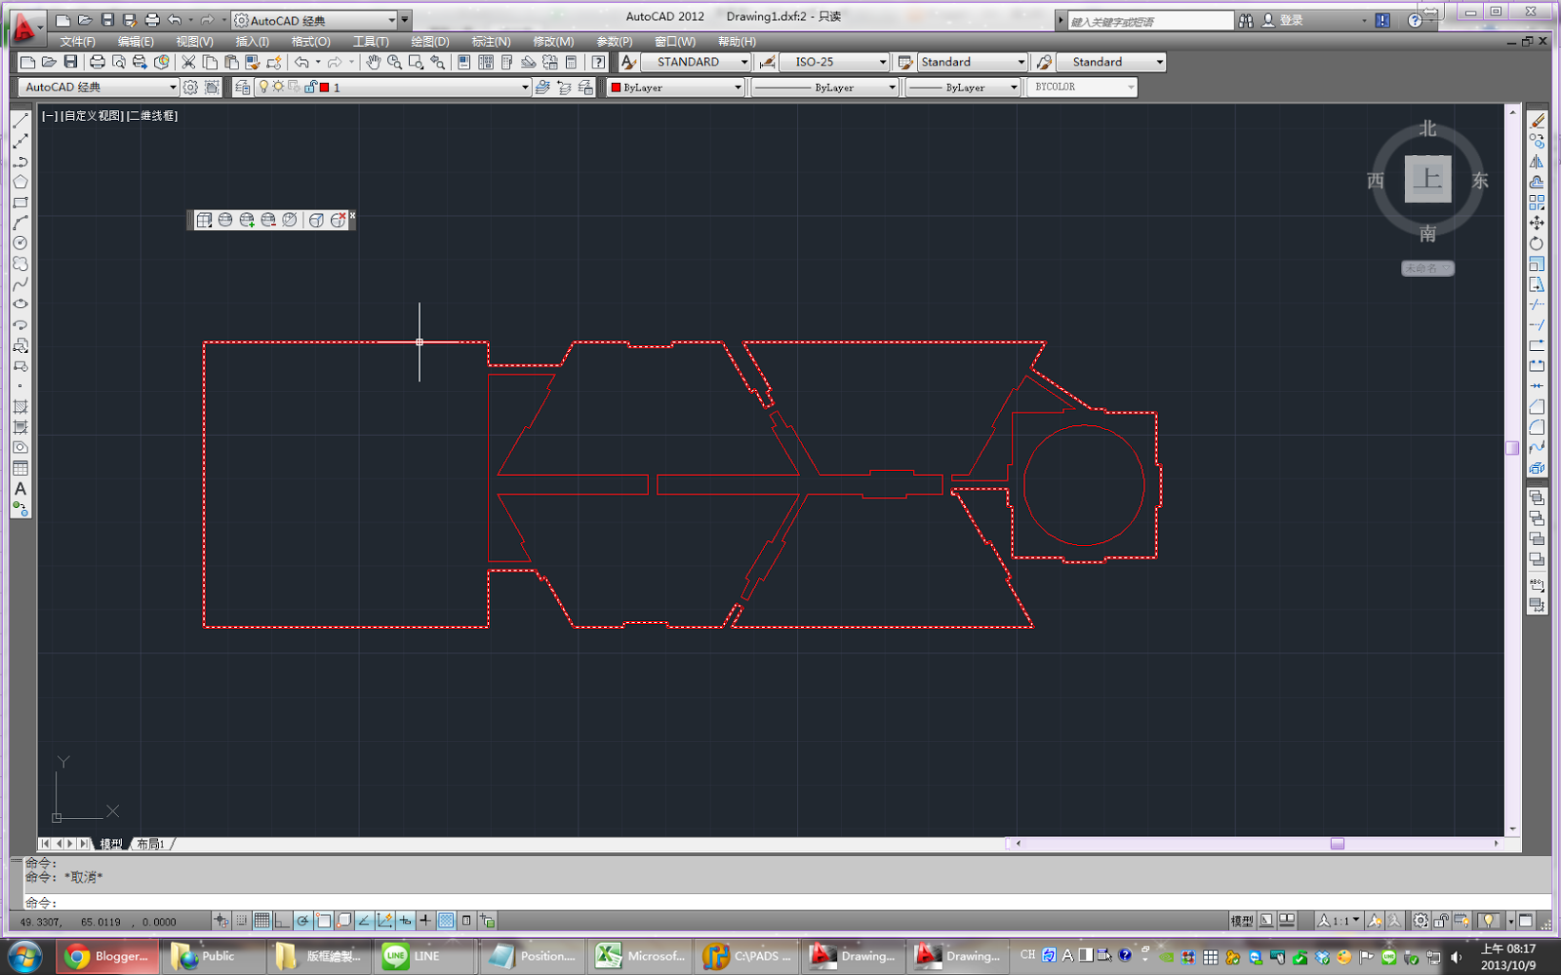Click the Save floppy disk icon
The width and height of the screenshot is (1561, 975).
pyautogui.click(x=70, y=62)
